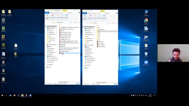Select the Coeloglossum folder in right window
This screenshot has width=189, height=106.
pyautogui.click(x=101, y=29)
